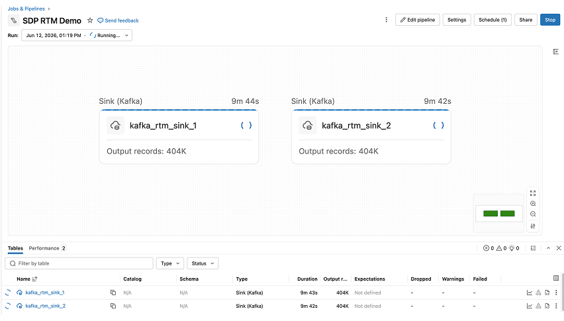564x321 pixels.
Task: Click the 9m 43s duration cell
Action: [308, 293]
